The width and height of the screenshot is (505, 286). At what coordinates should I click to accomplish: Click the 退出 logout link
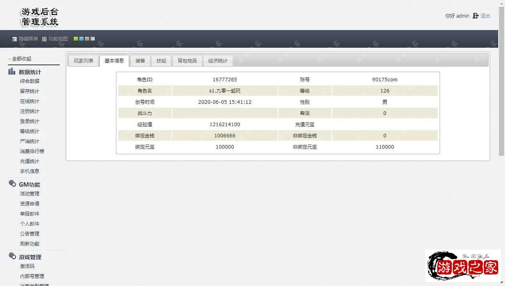(485, 16)
